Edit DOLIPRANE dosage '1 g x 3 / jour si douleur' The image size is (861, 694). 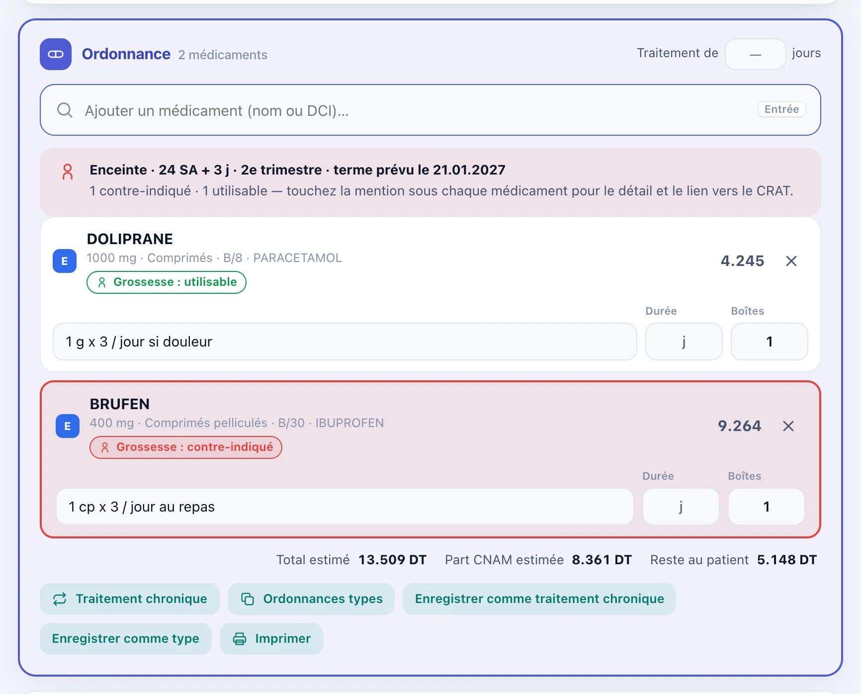(x=345, y=342)
